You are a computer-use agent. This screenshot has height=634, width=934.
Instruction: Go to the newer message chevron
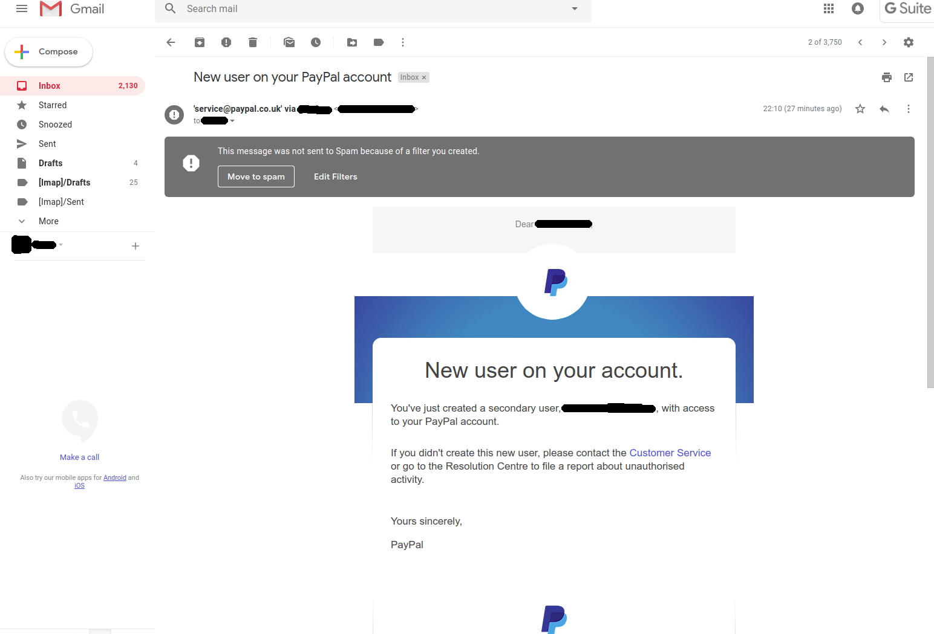click(x=860, y=42)
